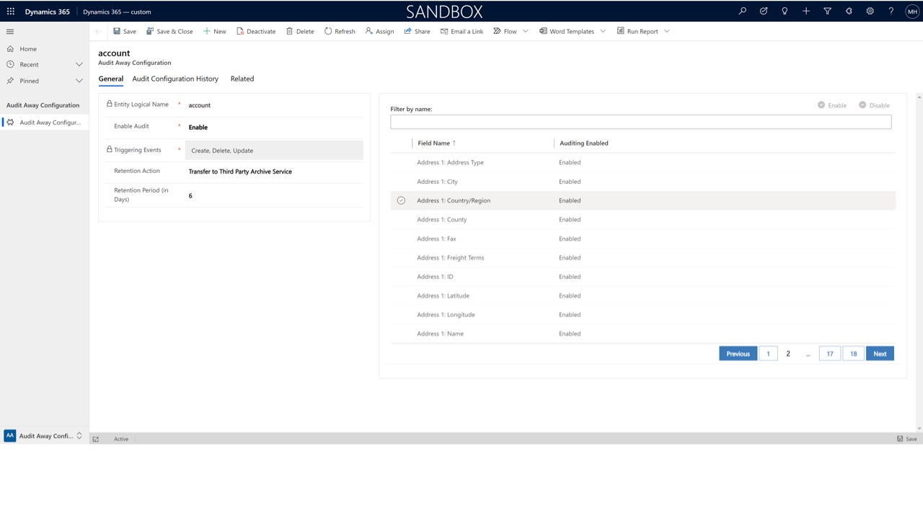The width and height of the screenshot is (923, 519).
Task: Click the Entity Logical Name value field
Action: 274,105
